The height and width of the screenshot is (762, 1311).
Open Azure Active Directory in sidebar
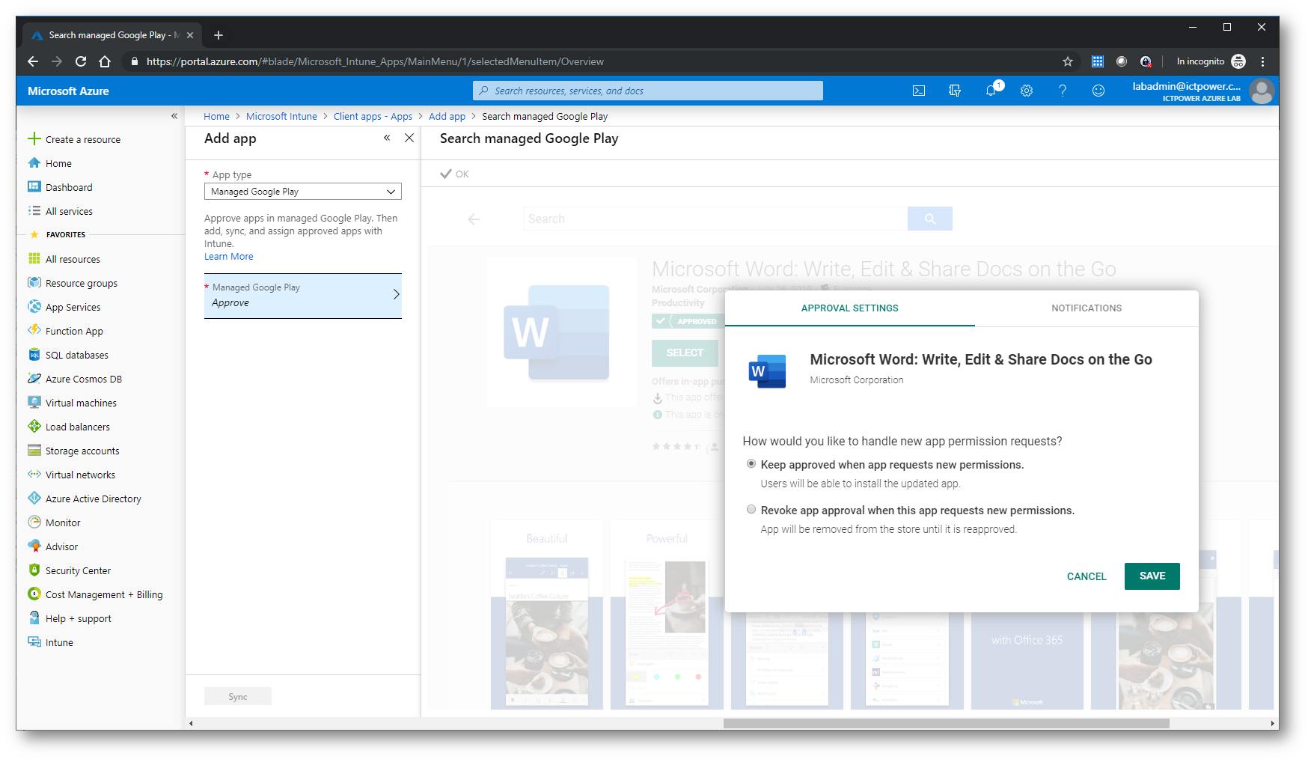click(93, 499)
